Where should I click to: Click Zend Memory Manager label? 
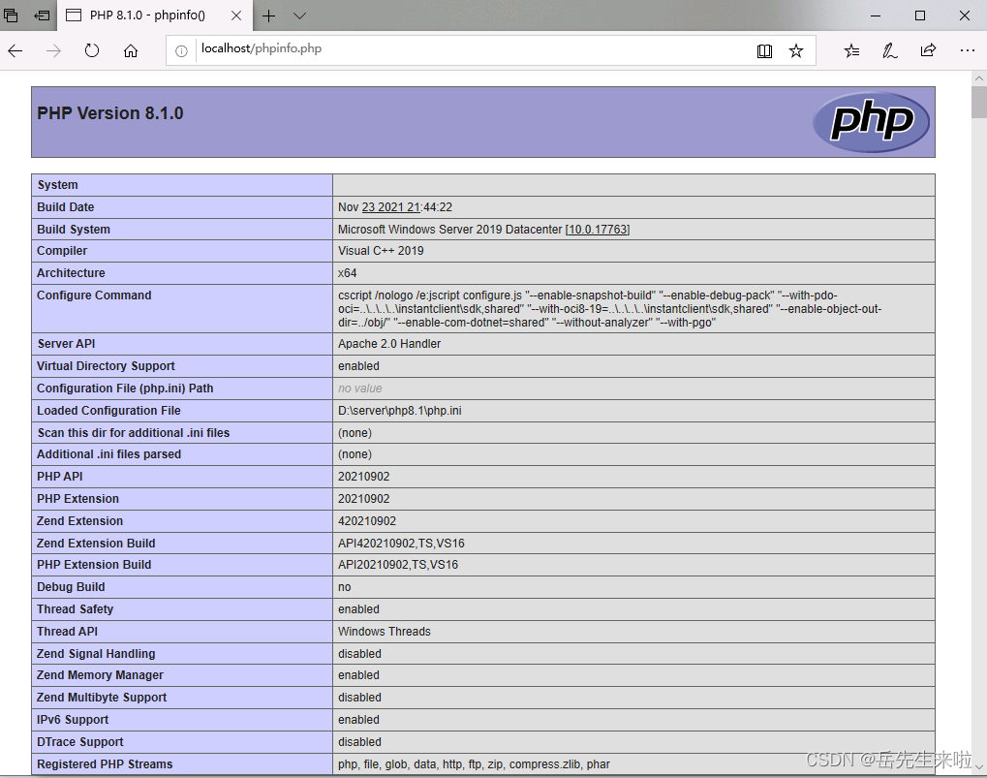coord(100,674)
